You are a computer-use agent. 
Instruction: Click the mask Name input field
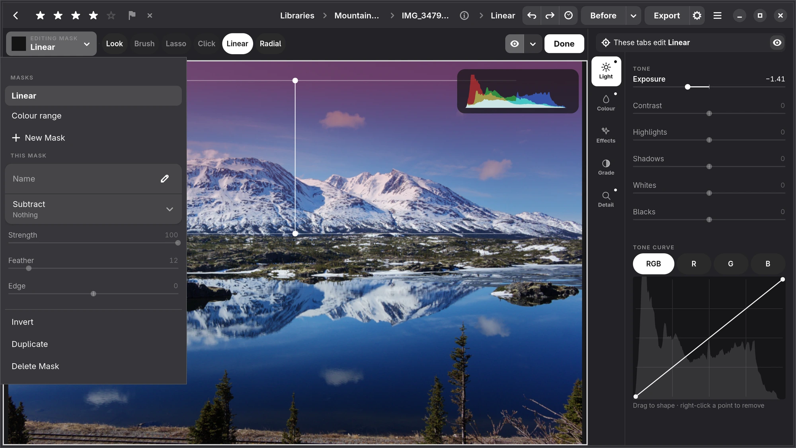tap(94, 179)
